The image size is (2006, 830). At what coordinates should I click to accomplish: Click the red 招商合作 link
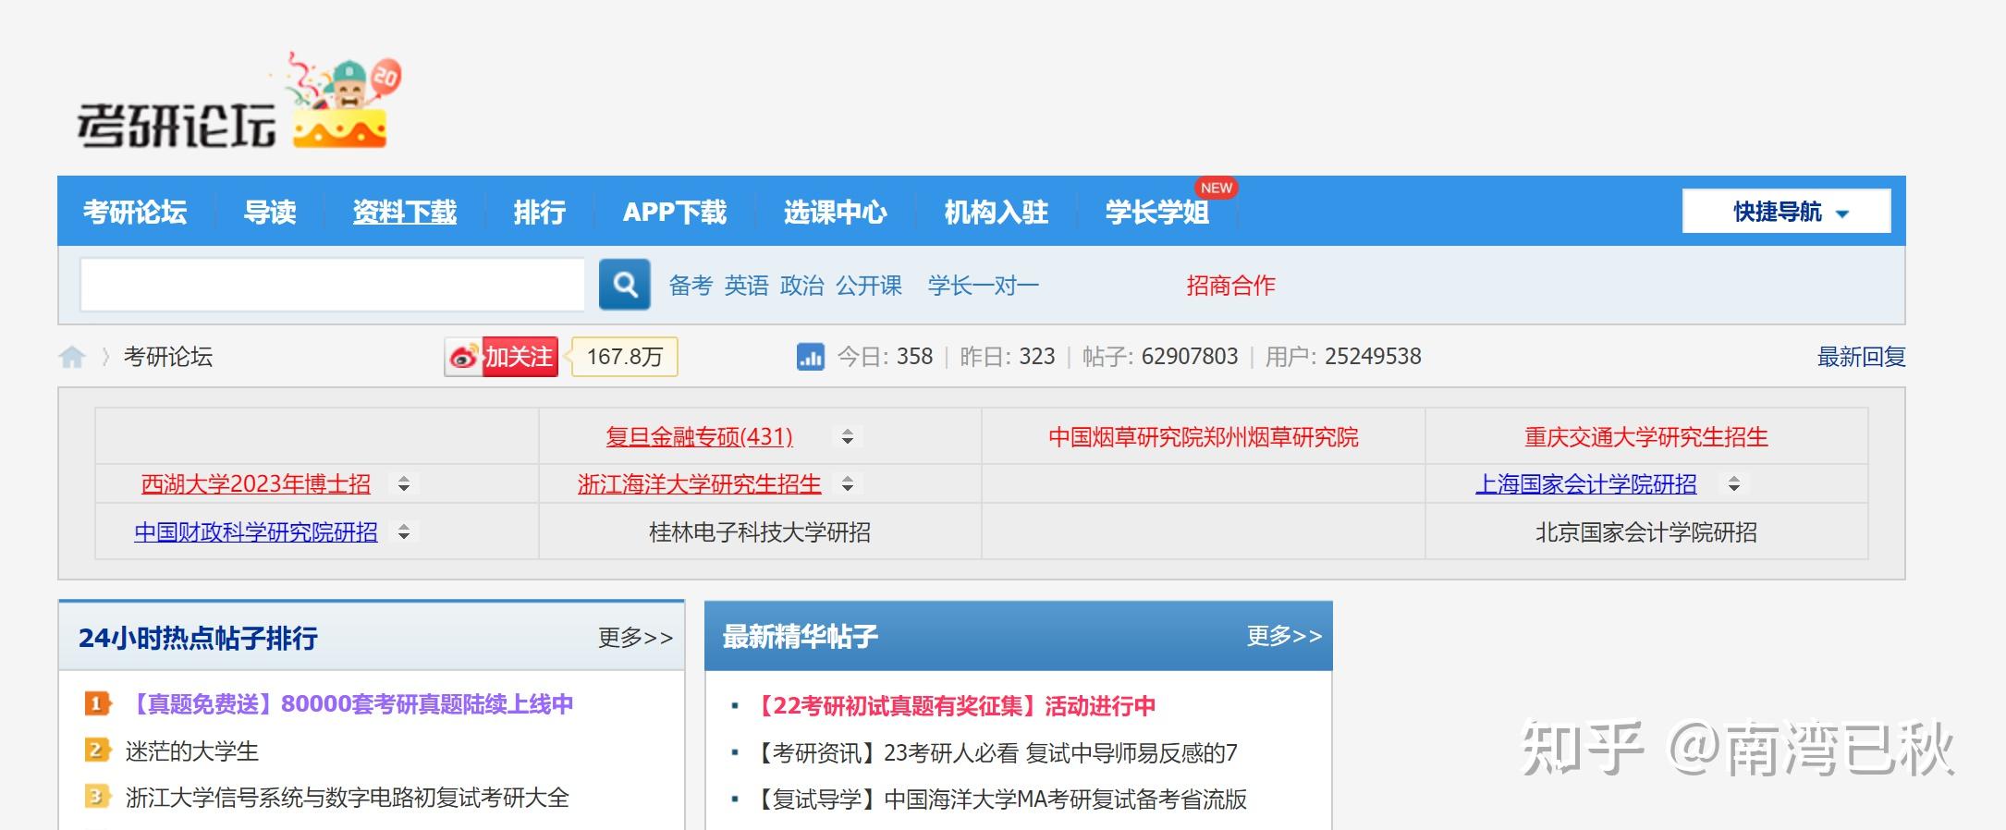click(1231, 286)
